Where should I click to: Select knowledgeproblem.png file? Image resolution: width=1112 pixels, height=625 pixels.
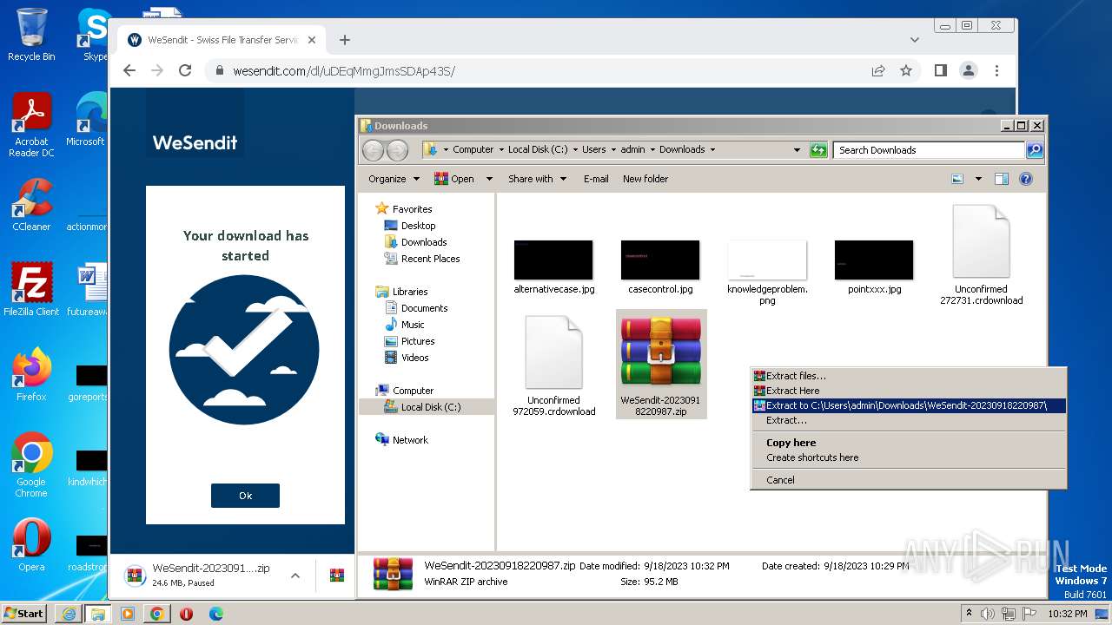pos(767,260)
